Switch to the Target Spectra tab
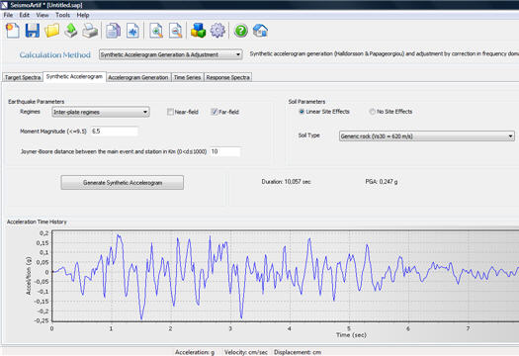This screenshot has height=356, width=519. pyautogui.click(x=23, y=77)
